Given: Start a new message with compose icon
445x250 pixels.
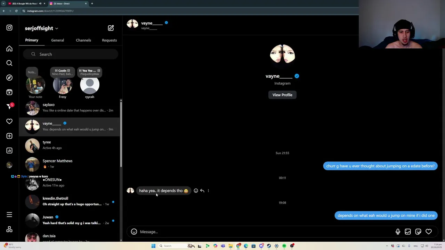Looking at the screenshot, I should point(111,28).
